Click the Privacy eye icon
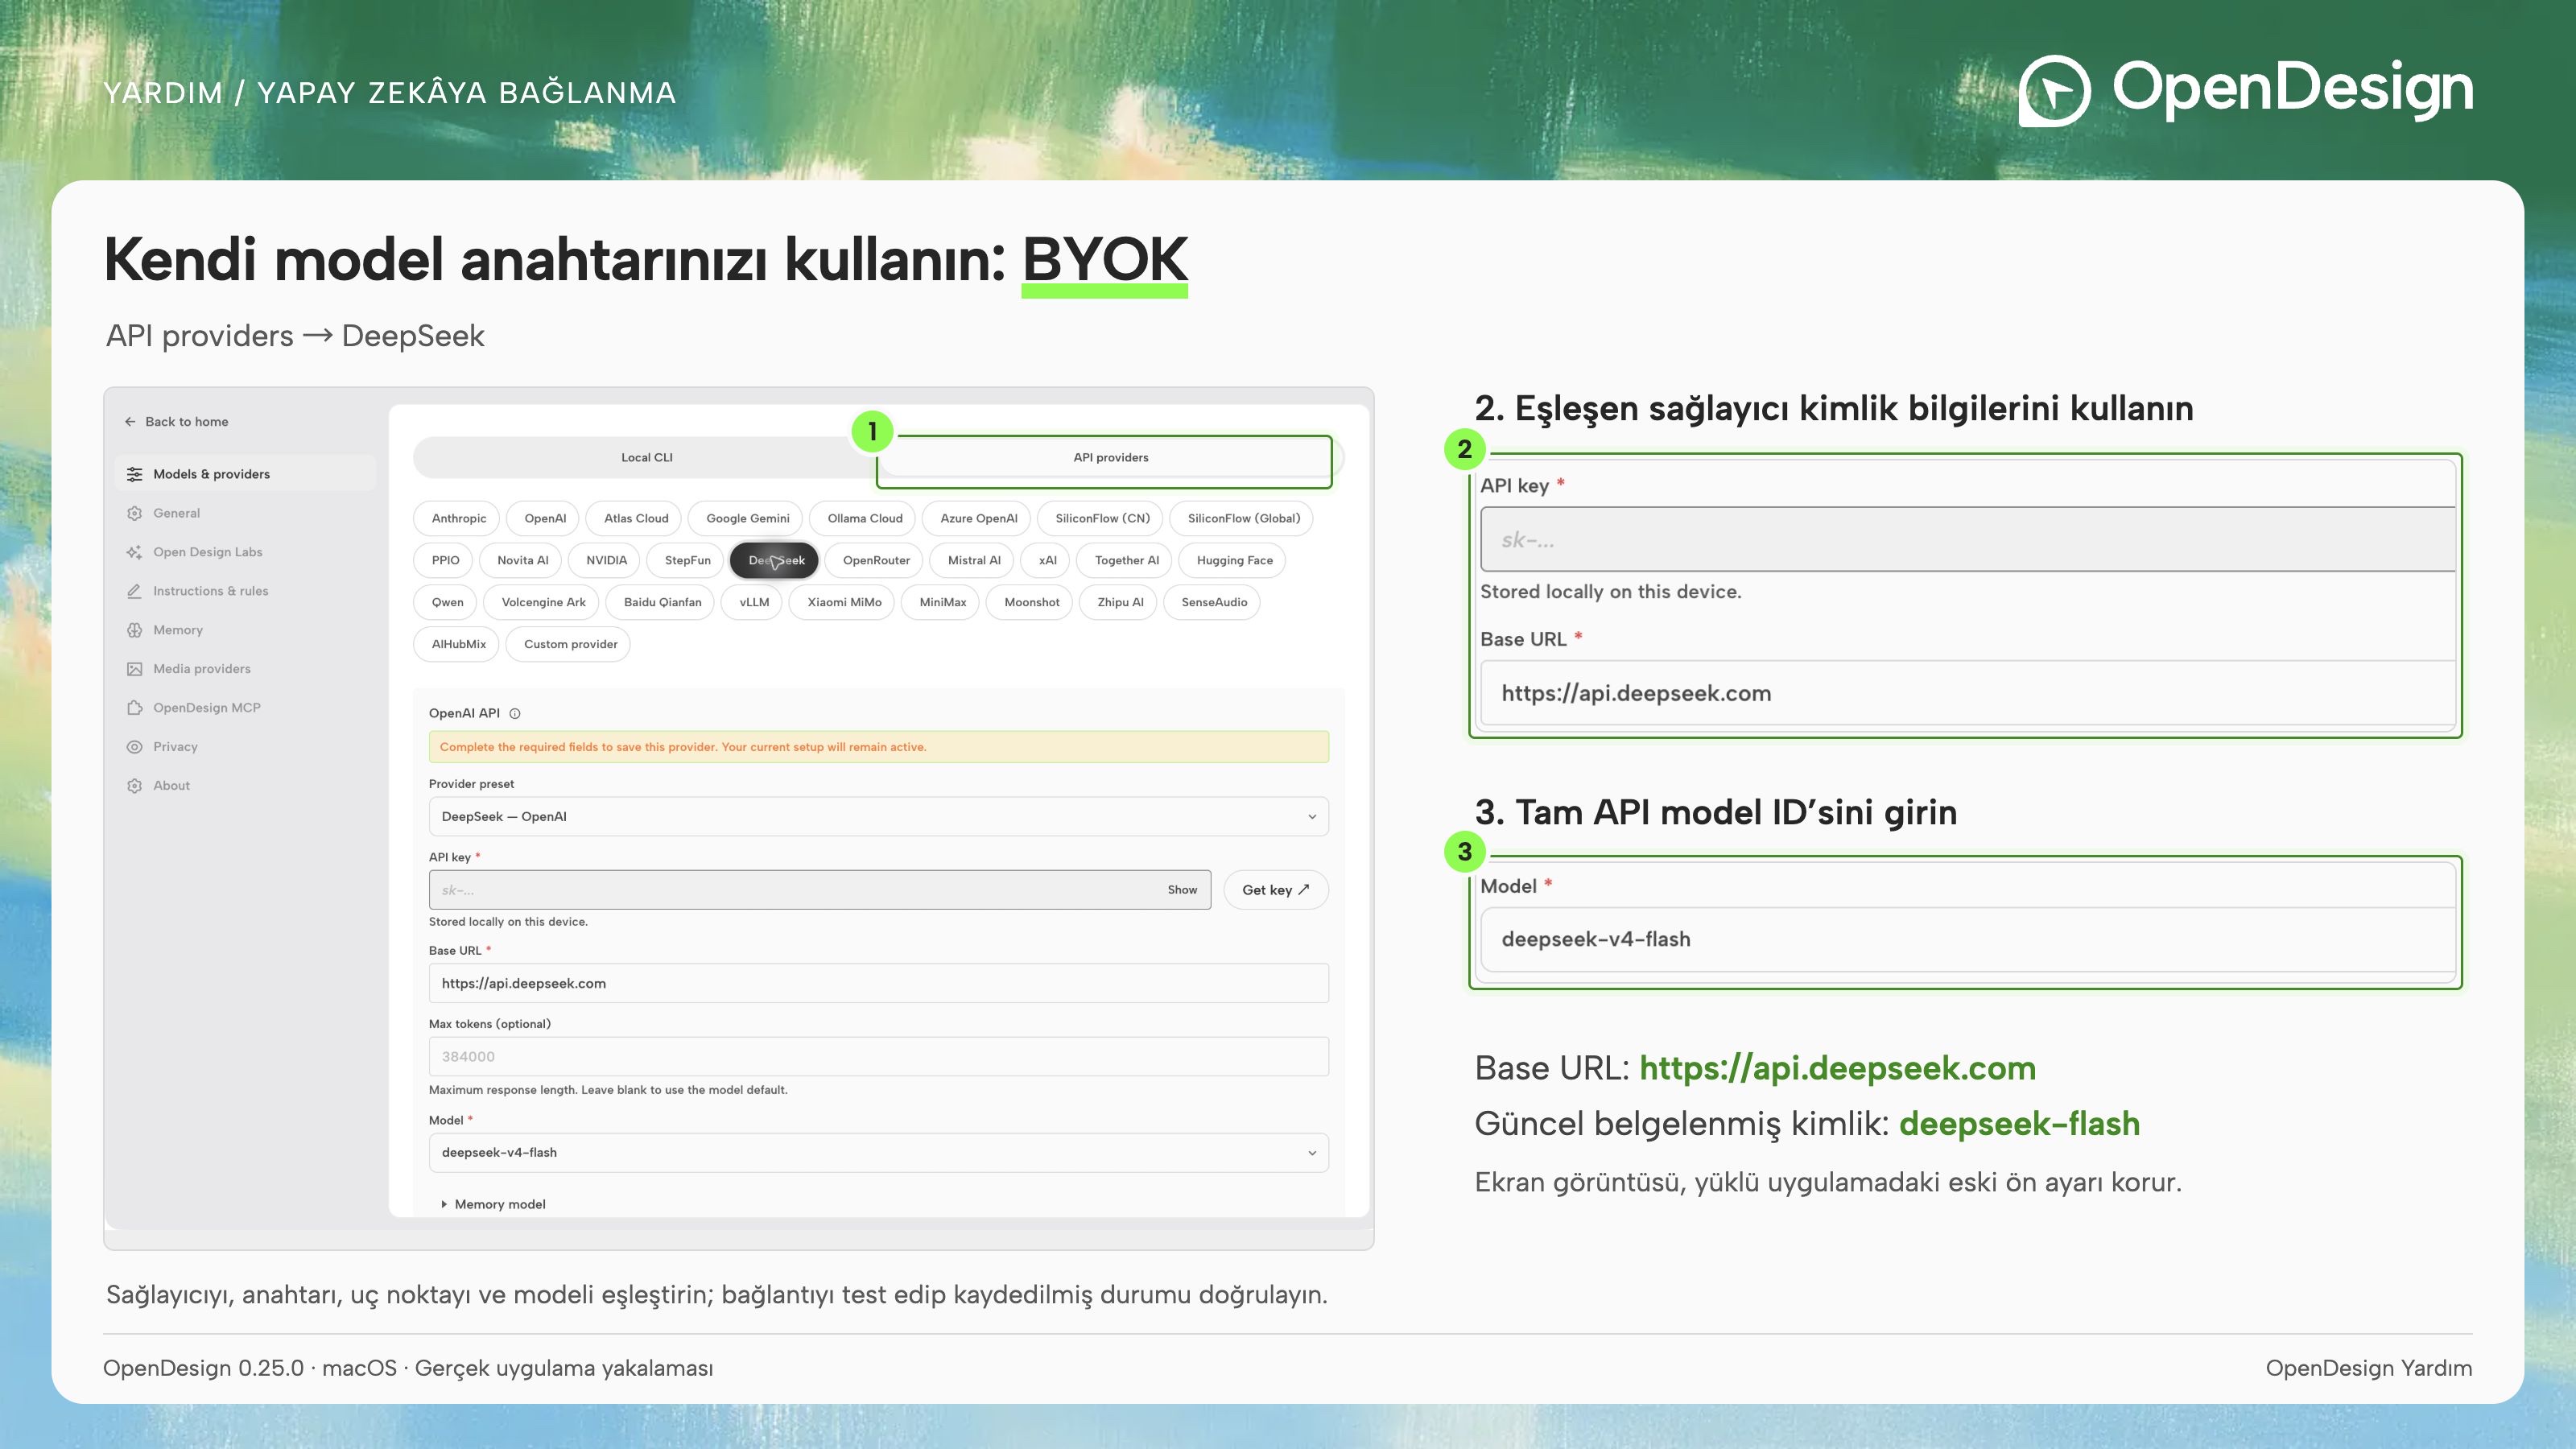 pos(134,747)
